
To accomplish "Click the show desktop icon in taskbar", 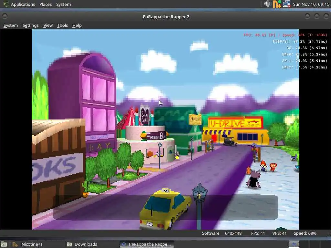I will point(4,244).
